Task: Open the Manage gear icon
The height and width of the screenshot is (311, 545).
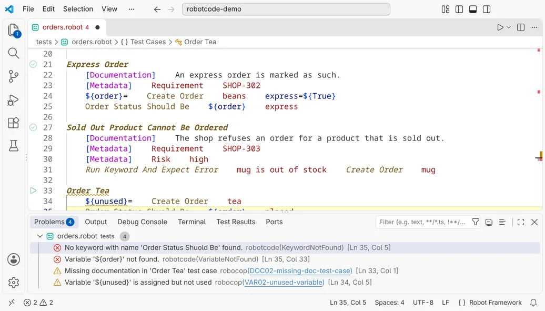Action: 14,283
